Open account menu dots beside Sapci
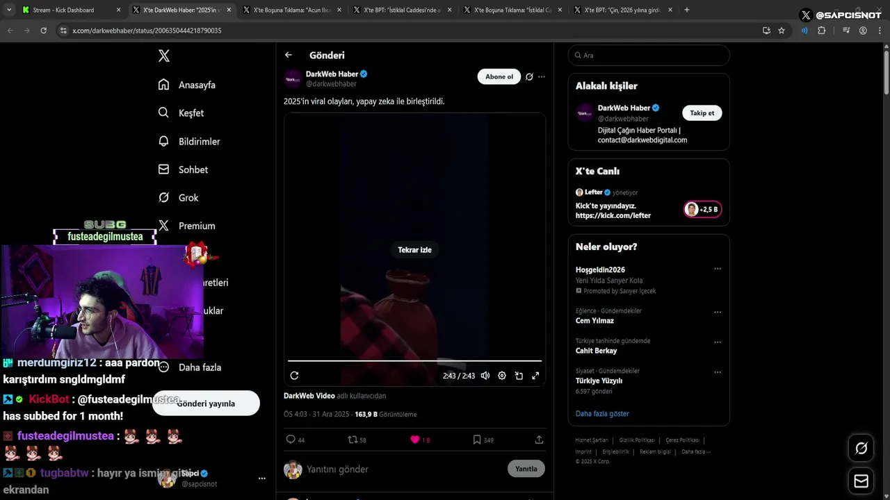 (x=262, y=478)
